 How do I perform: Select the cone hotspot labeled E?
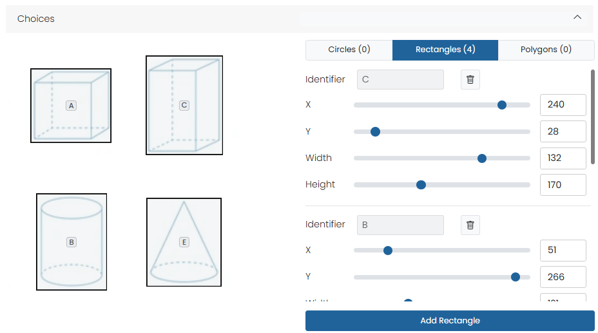pyautogui.click(x=184, y=242)
